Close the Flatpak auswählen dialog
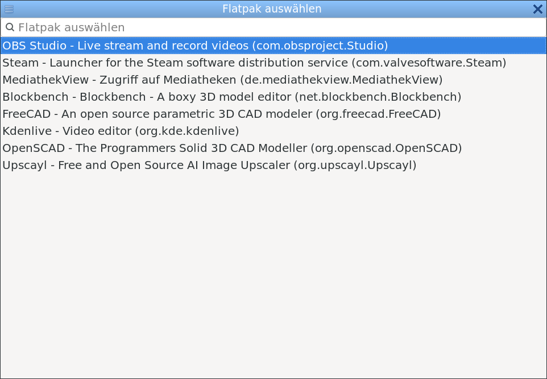Image resolution: width=547 pixels, height=379 pixels. click(537, 9)
